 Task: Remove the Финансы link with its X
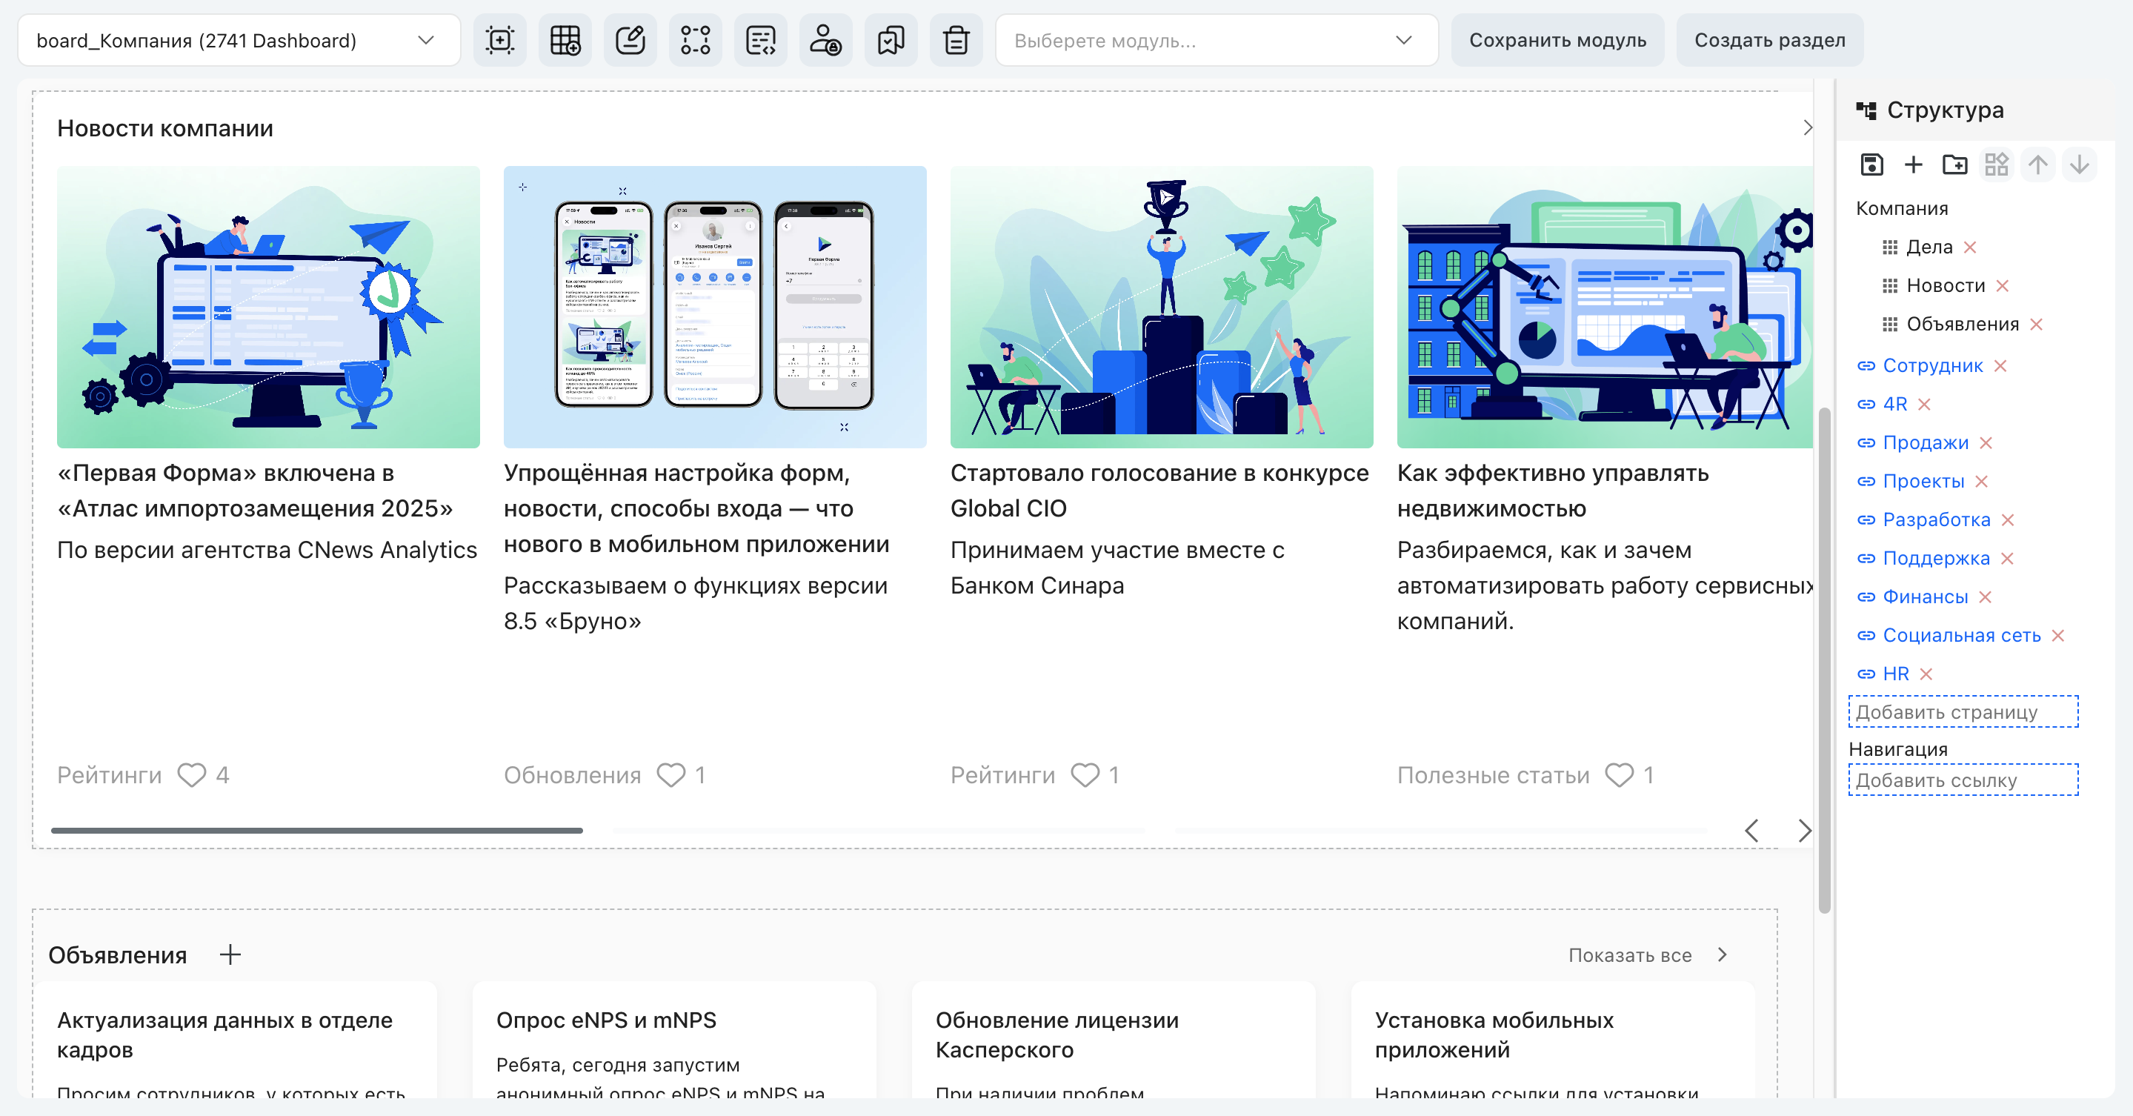pyautogui.click(x=1986, y=597)
